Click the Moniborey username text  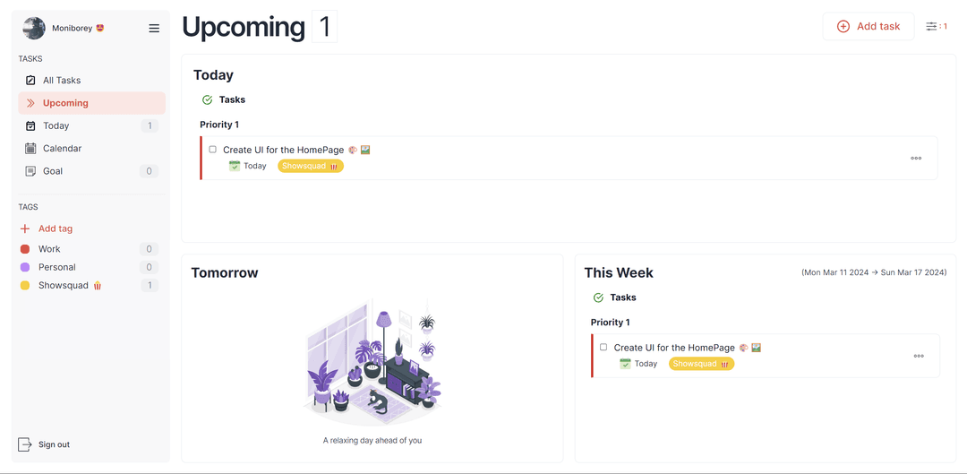[x=73, y=29]
